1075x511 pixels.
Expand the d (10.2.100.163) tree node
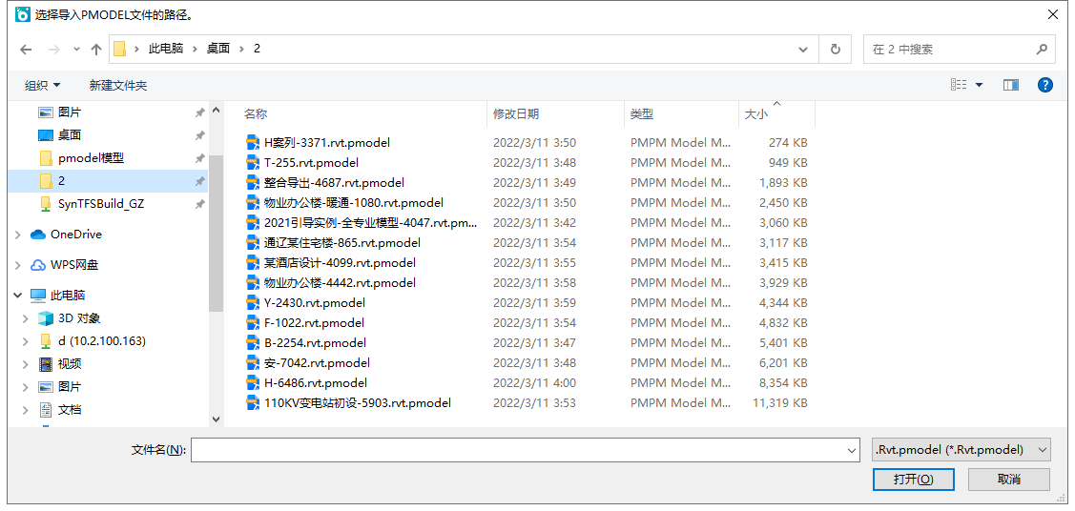click(x=26, y=341)
